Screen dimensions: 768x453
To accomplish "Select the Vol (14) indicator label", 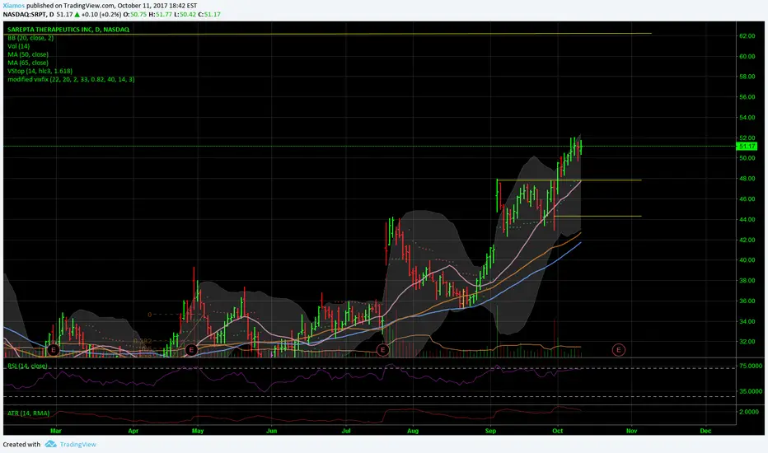I will pyautogui.click(x=19, y=46).
